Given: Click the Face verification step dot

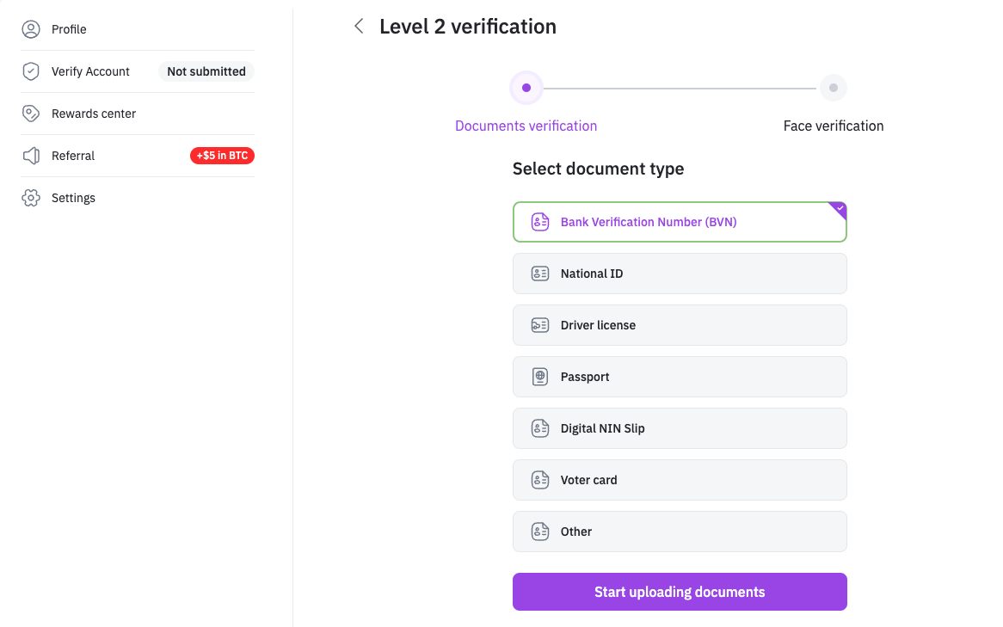Looking at the screenshot, I should (834, 88).
